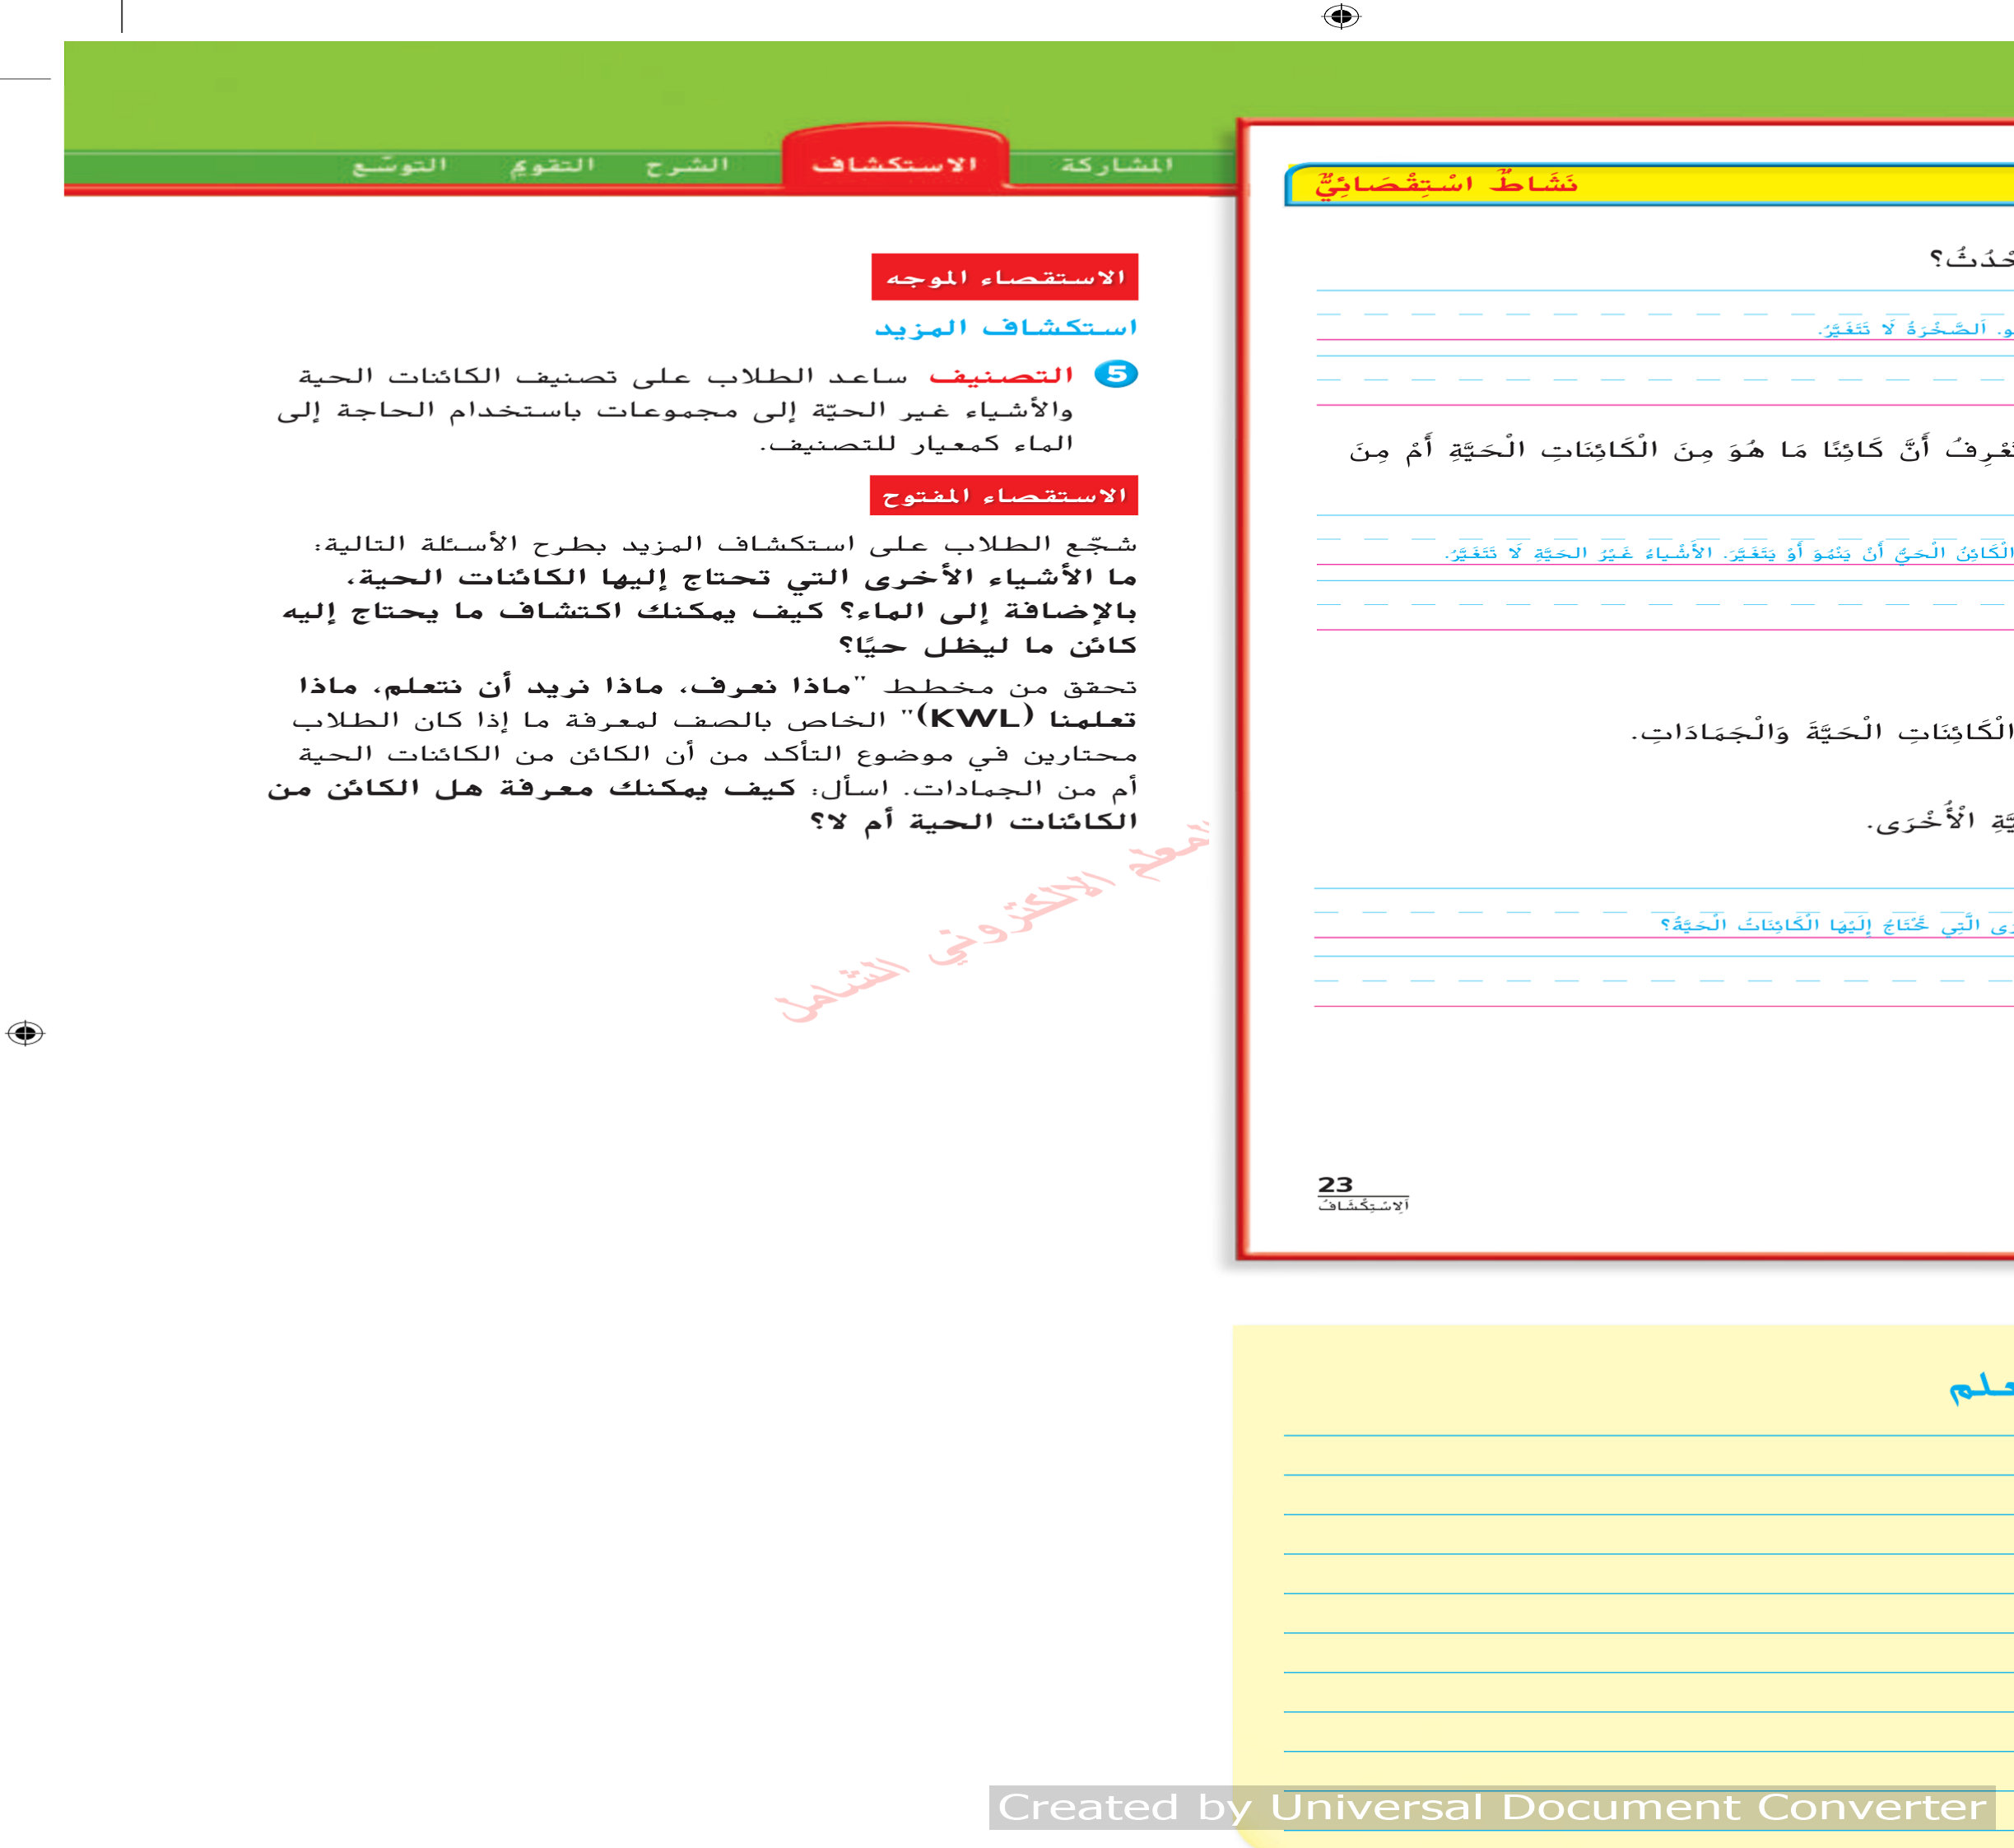This screenshot has width=2014, height=1848.
Task: Click the bold line ما الأشياء الأخرى التي تحتاج
Action: click(742, 577)
